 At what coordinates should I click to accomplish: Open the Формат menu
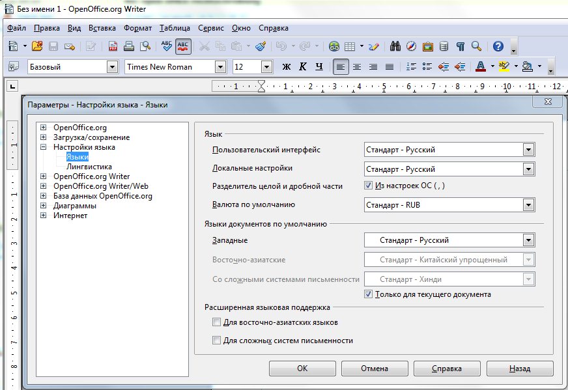tap(137, 28)
